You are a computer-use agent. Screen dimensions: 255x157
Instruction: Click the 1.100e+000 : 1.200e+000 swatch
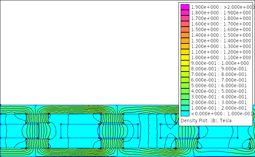tap(185, 52)
